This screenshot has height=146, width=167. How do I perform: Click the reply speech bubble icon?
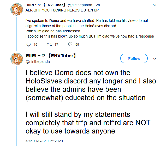(x=29, y=45)
